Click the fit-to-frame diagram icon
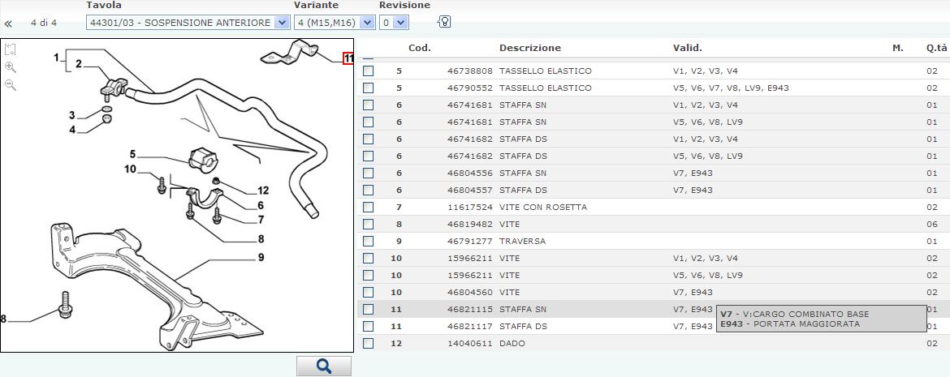950x377 pixels. [11, 50]
